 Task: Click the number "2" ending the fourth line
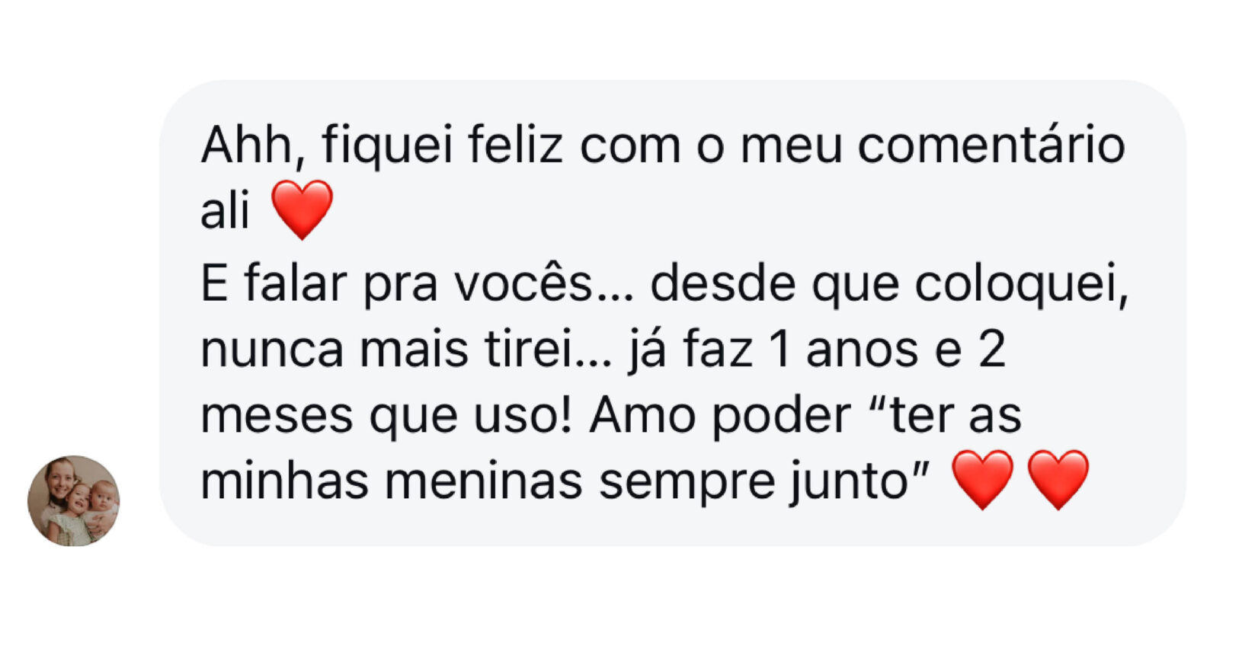pos(991,350)
